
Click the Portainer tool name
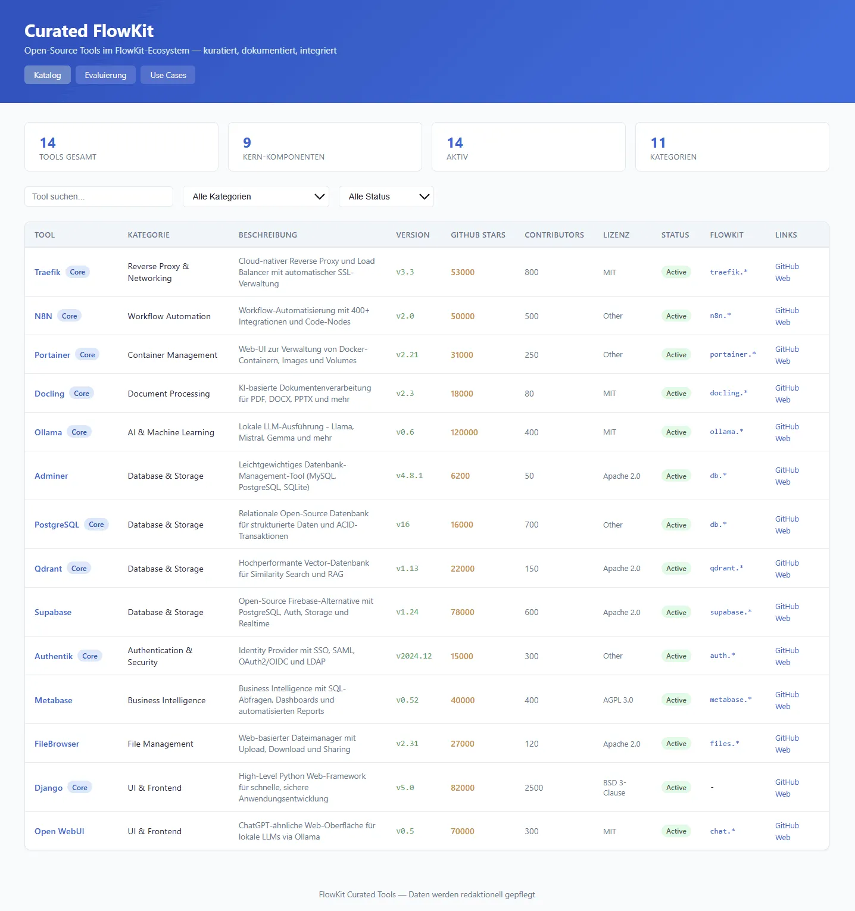(52, 355)
